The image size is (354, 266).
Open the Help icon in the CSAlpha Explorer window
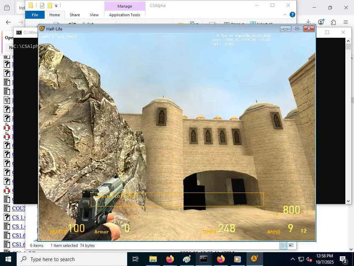[x=292, y=15]
